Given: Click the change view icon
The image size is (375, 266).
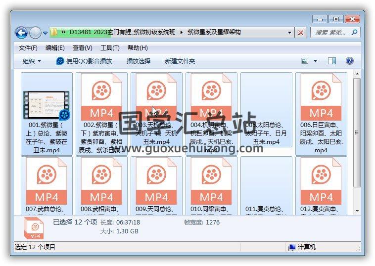Looking at the screenshot, I should click(x=305, y=61).
